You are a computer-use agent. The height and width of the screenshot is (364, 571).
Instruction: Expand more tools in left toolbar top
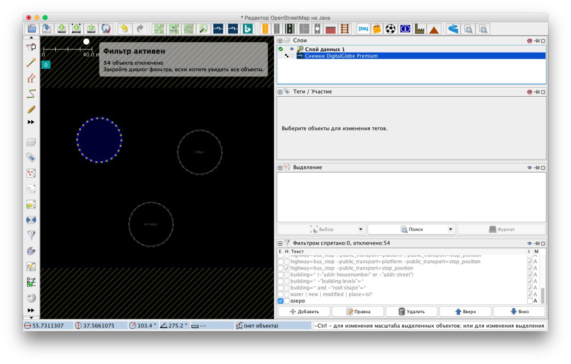(31, 122)
